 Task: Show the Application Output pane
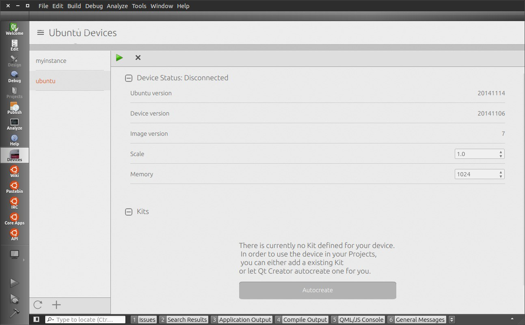(242, 320)
